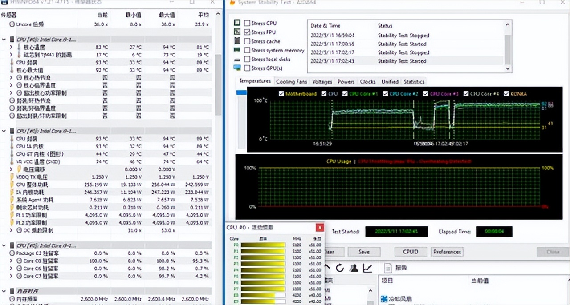Screen dimensions: 570x305
Task: Uncheck the Stress FPU checkbox
Action: pos(247,32)
